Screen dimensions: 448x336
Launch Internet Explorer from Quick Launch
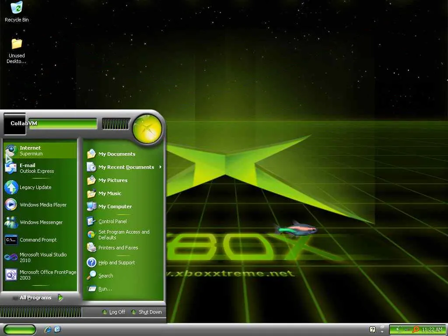point(48,329)
